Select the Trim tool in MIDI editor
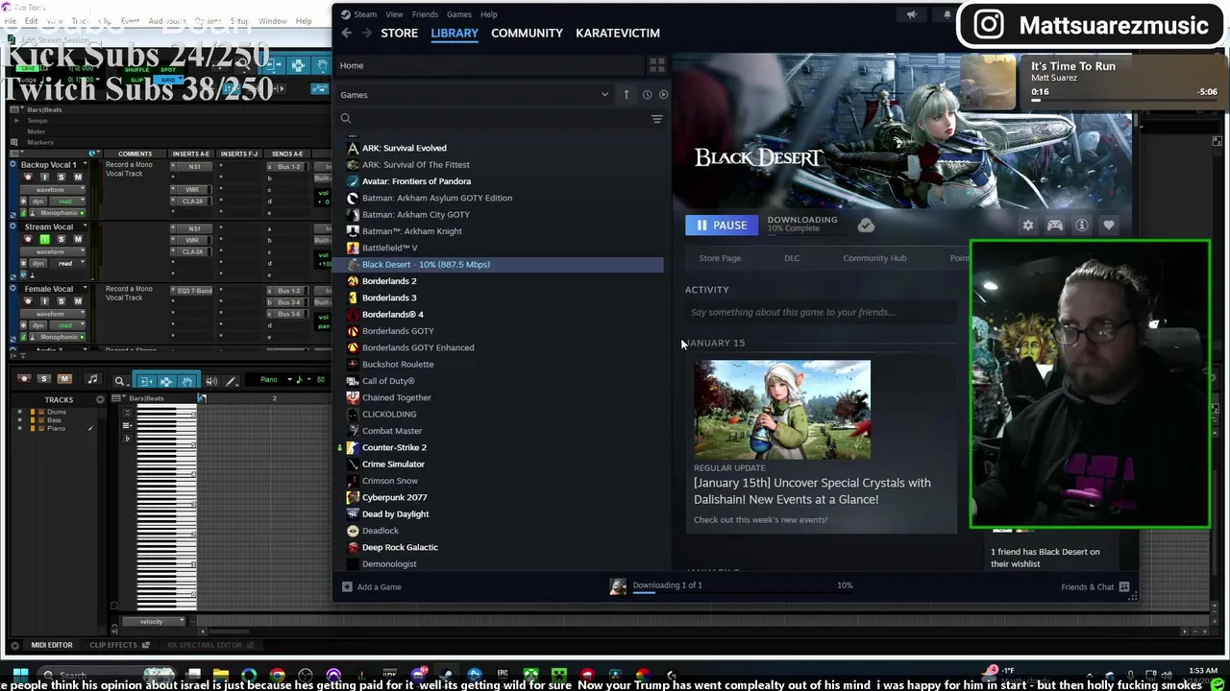 click(x=145, y=381)
